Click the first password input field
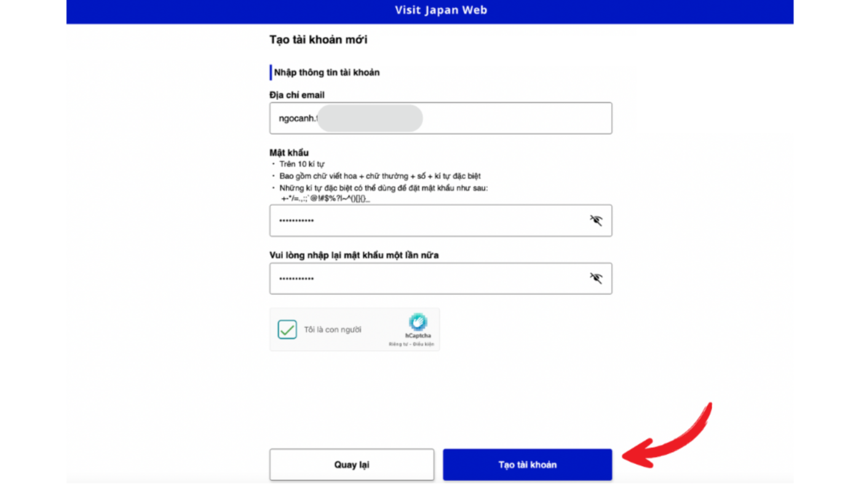 click(x=440, y=221)
